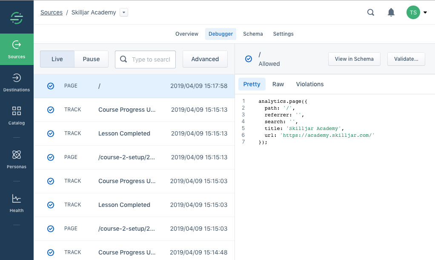This screenshot has width=435, height=260.
Task: Open the Health section
Action: coord(17,203)
